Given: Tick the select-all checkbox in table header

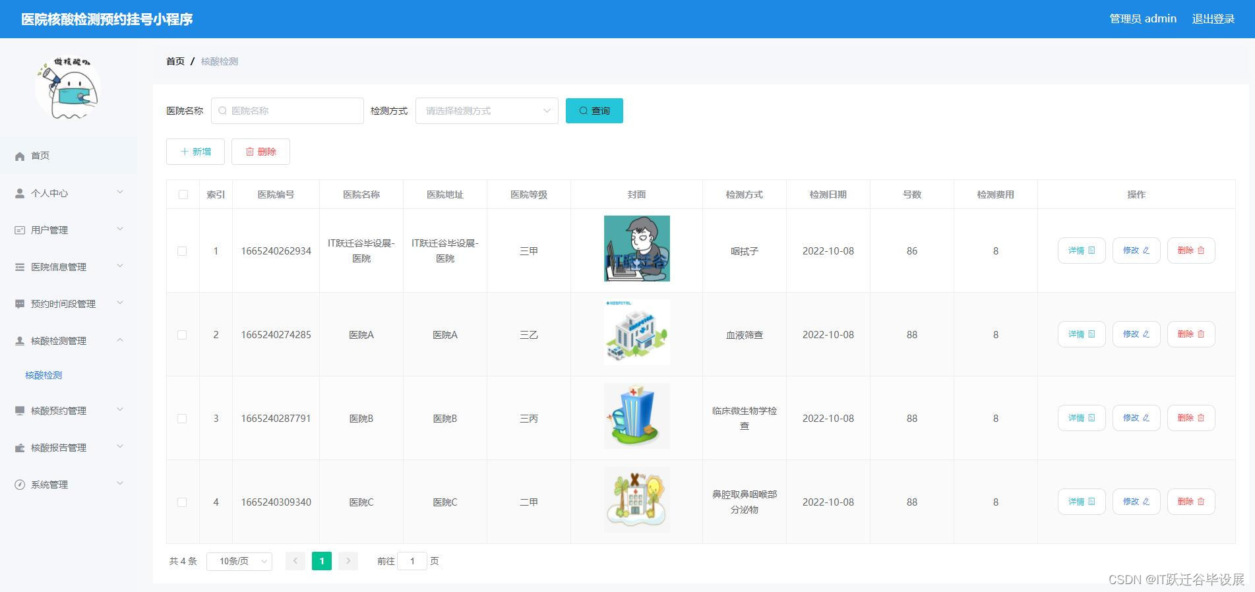Looking at the screenshot, I should (183, 194).
